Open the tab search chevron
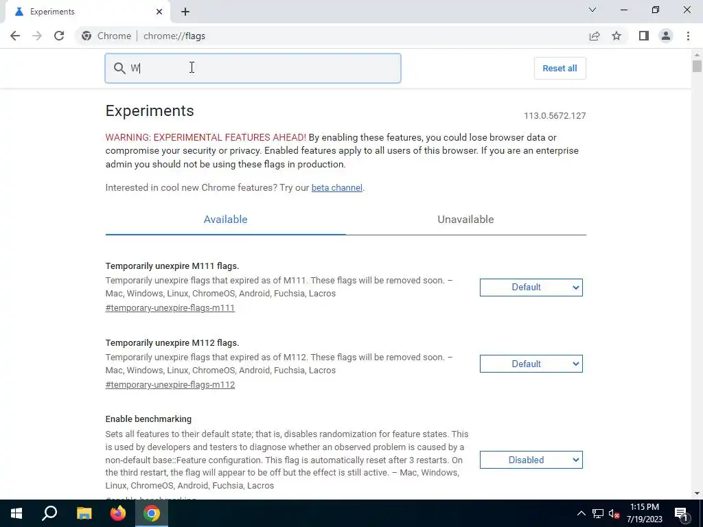 click(592, 10)
